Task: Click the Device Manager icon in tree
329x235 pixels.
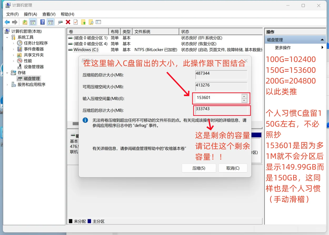Action: pyautogui.click(x=20, y=67)
